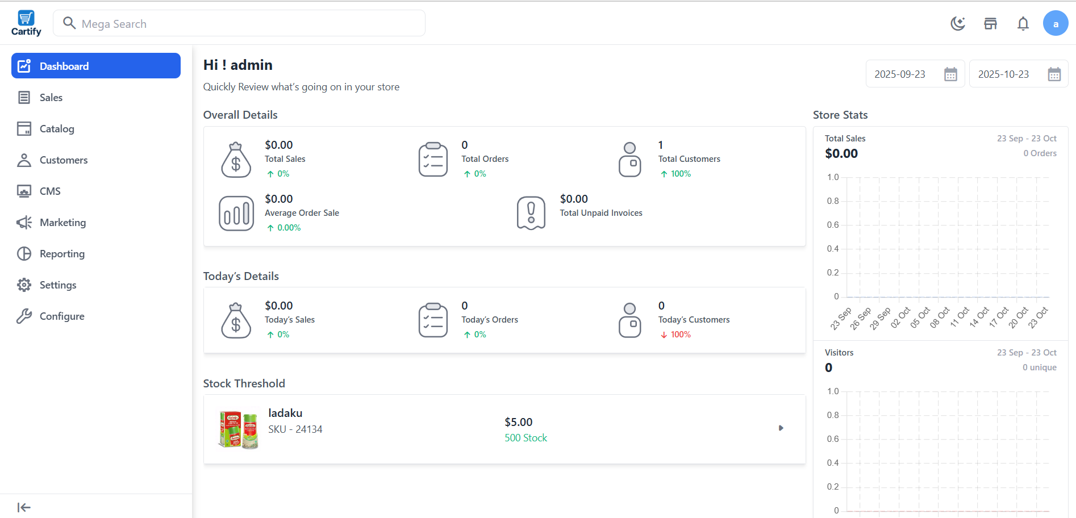Open Marketing using its megaphone icon
Screen dimensions: 1076x518
click(x=24, y=222)
